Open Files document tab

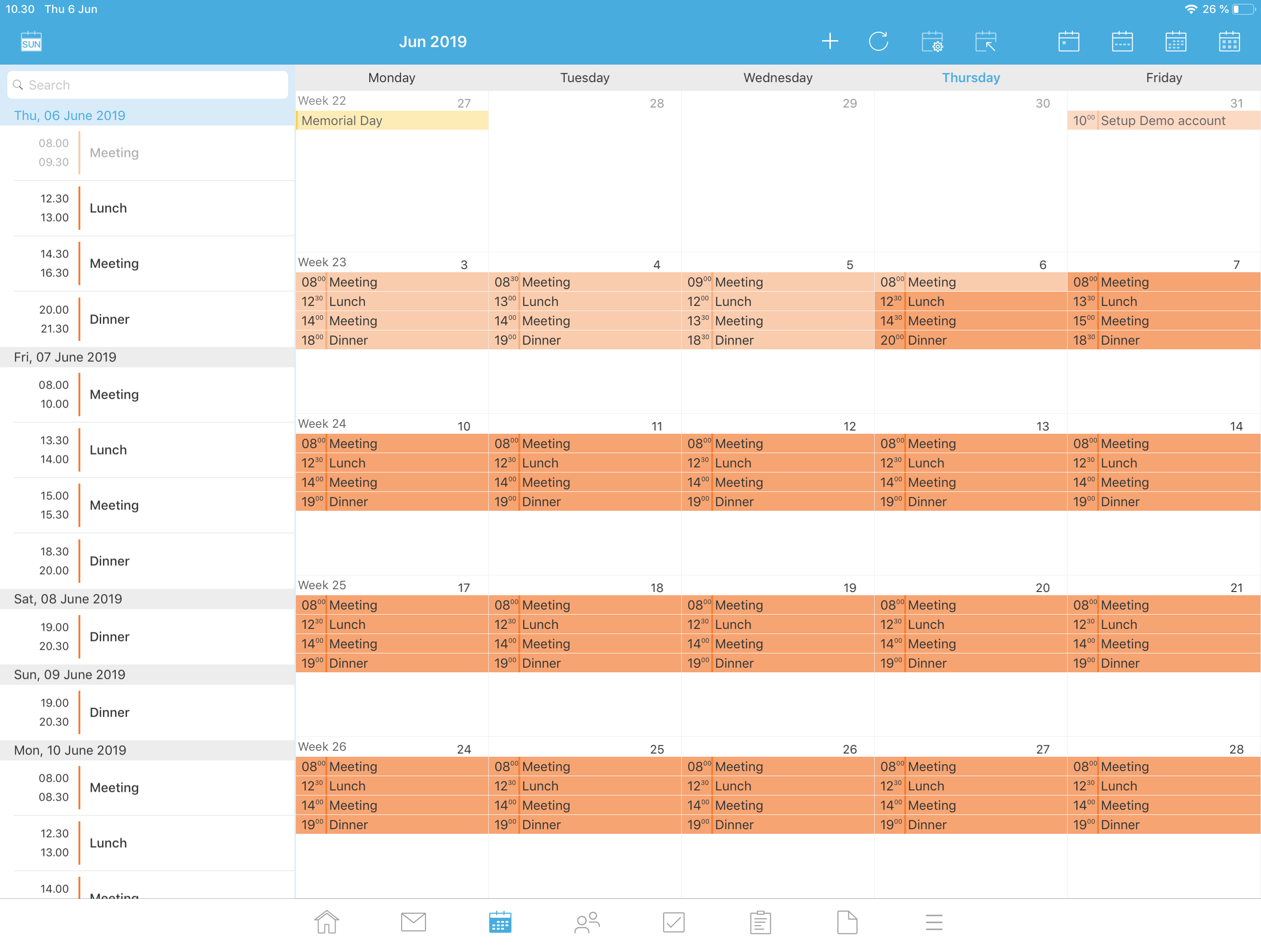pyautogui.click(x=847, y=921)
